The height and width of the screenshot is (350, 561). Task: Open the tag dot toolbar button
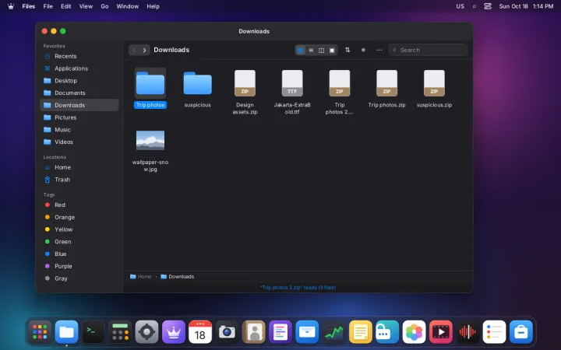pos(363,50)
